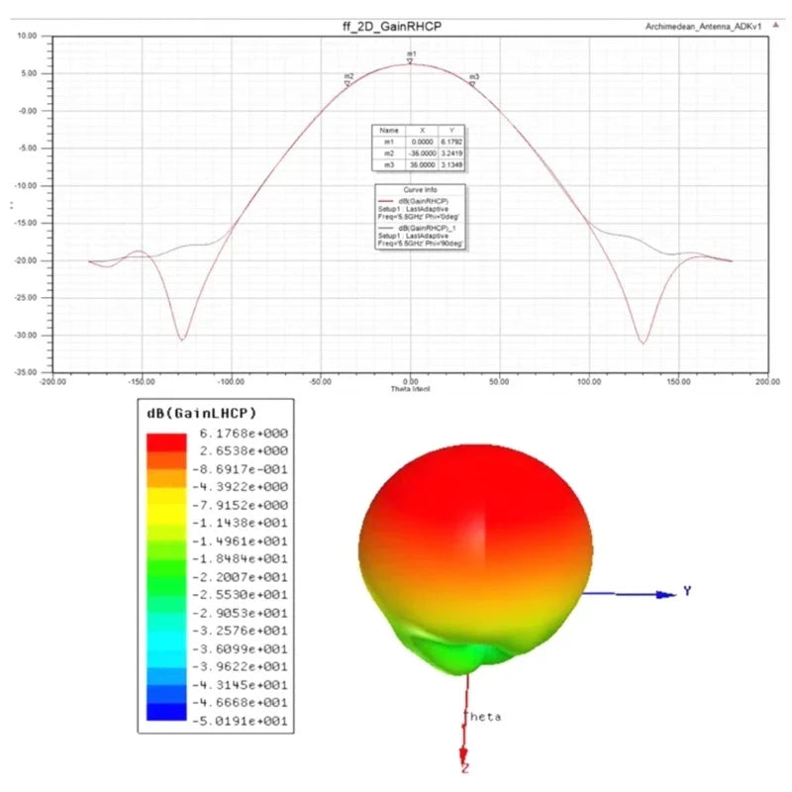Click scale value 2.6538e+000
The height and width of the screenshot is (792, 792).
(x=244, y=450)
